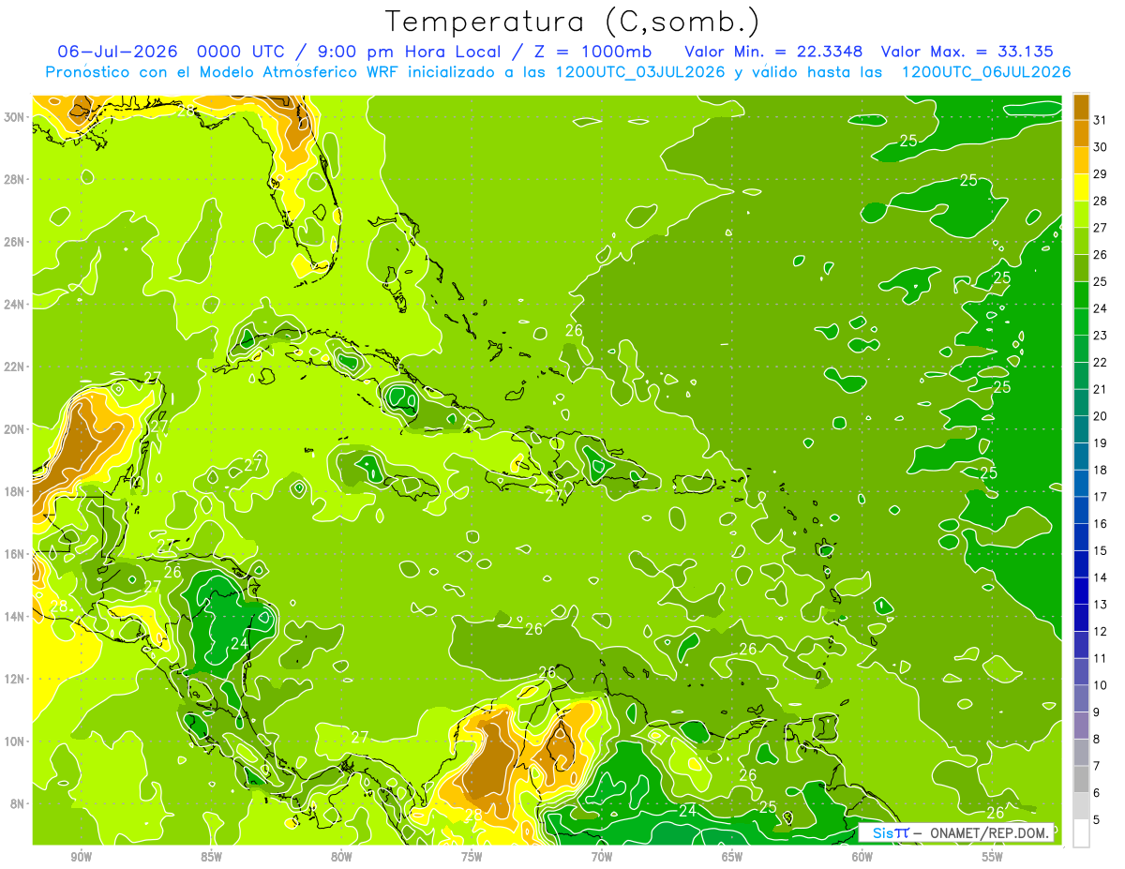The image size is (1125, 869).
Task: Click the "10N" latitude axis label
Action: pyautogui.click(x=15, y=741)
